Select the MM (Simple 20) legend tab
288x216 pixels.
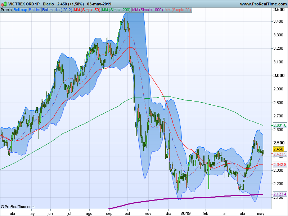click(x=178, y=10)
